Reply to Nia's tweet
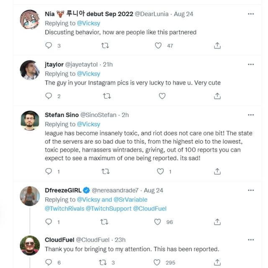Screen dimensions: 268x268 49,46
